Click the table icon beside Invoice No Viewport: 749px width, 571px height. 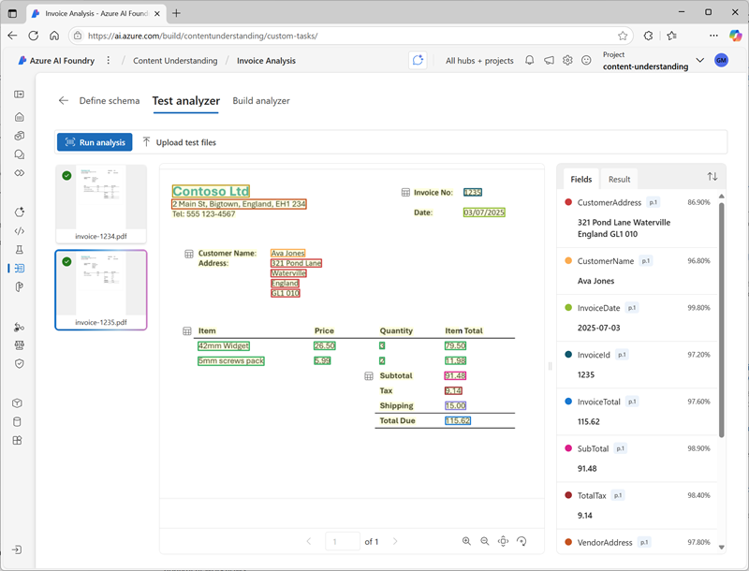pyautogui.click(x=405, y=193)
